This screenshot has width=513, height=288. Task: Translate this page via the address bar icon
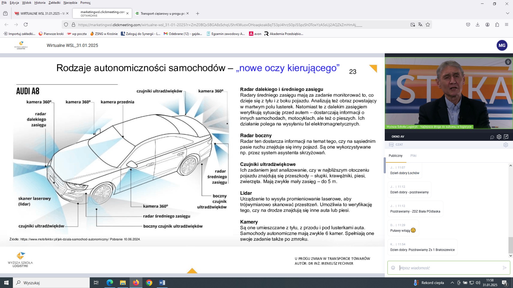[x=420, y=25]
